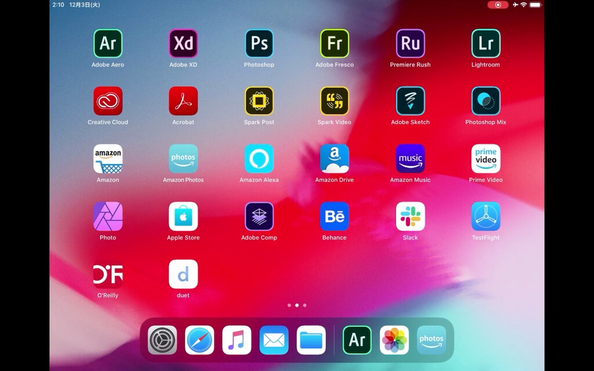Open the Photos app in the dock
This screenshot has height=371, width=594.
(394, 340)
